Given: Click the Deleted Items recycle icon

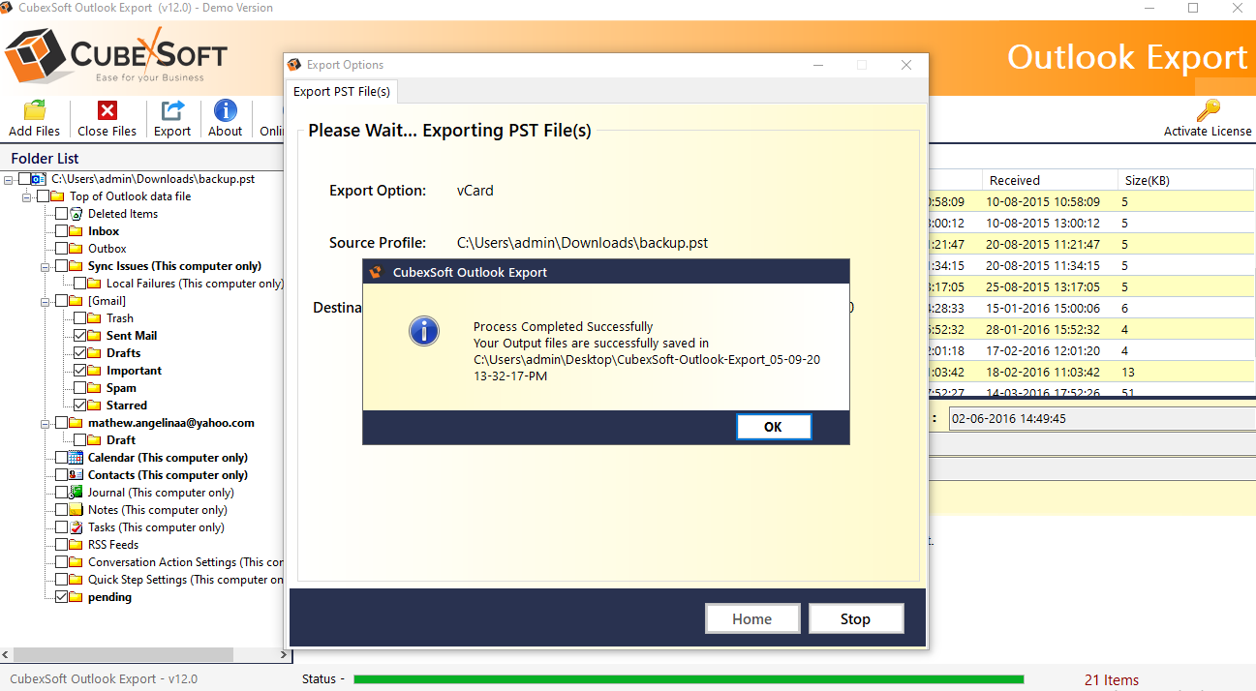Looking at the screenshot, I should (77, 214).
